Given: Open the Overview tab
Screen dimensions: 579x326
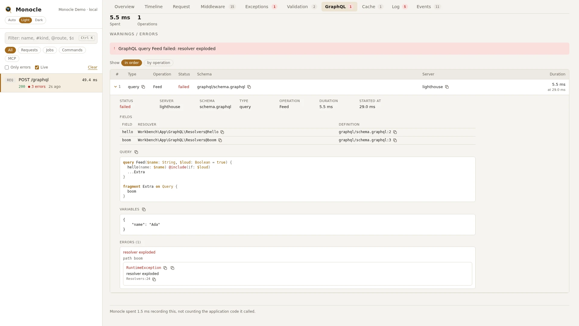Looking at the screenshot, I should tap(125, 7).
